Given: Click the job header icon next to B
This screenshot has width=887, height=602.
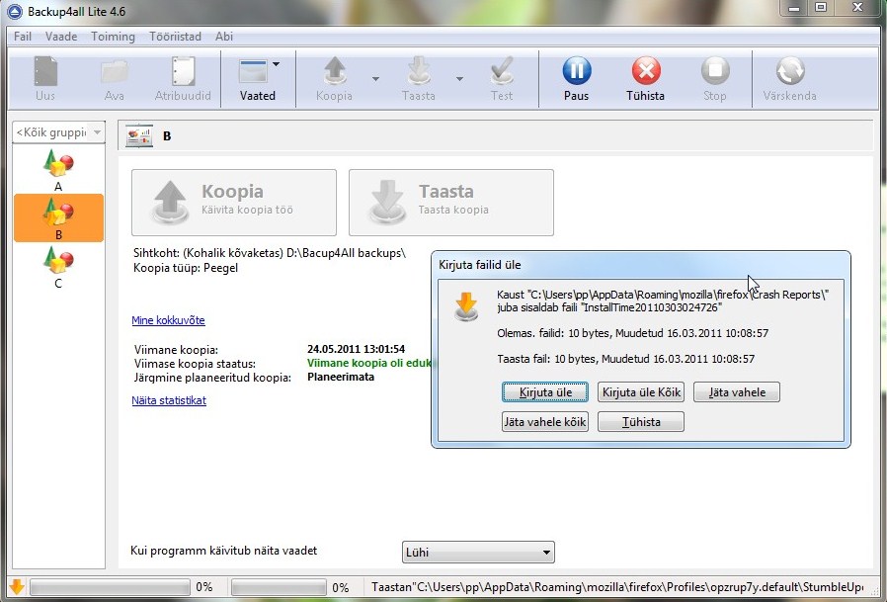Looking at the screenshot, I should tap(139, 135).
